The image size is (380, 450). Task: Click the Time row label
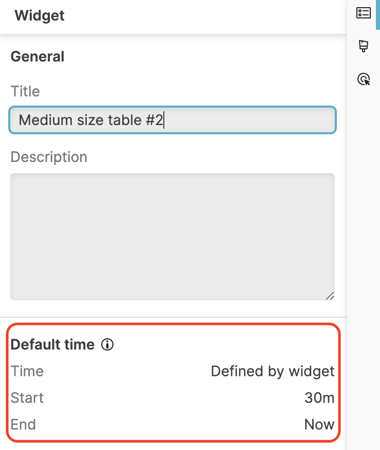coord(27,371)
